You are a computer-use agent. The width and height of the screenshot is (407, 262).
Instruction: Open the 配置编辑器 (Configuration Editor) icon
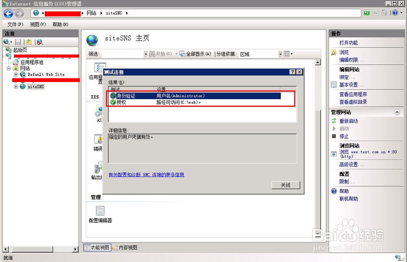pyautogui.click(x=100, y=211)
